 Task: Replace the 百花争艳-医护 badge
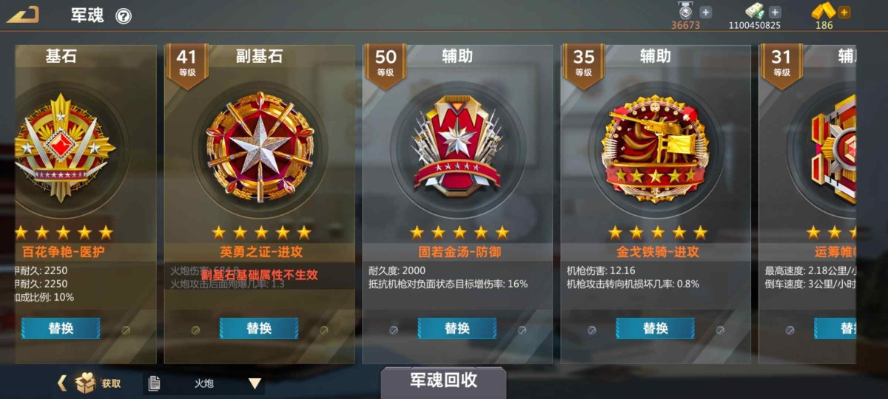[x=61, y=328]
